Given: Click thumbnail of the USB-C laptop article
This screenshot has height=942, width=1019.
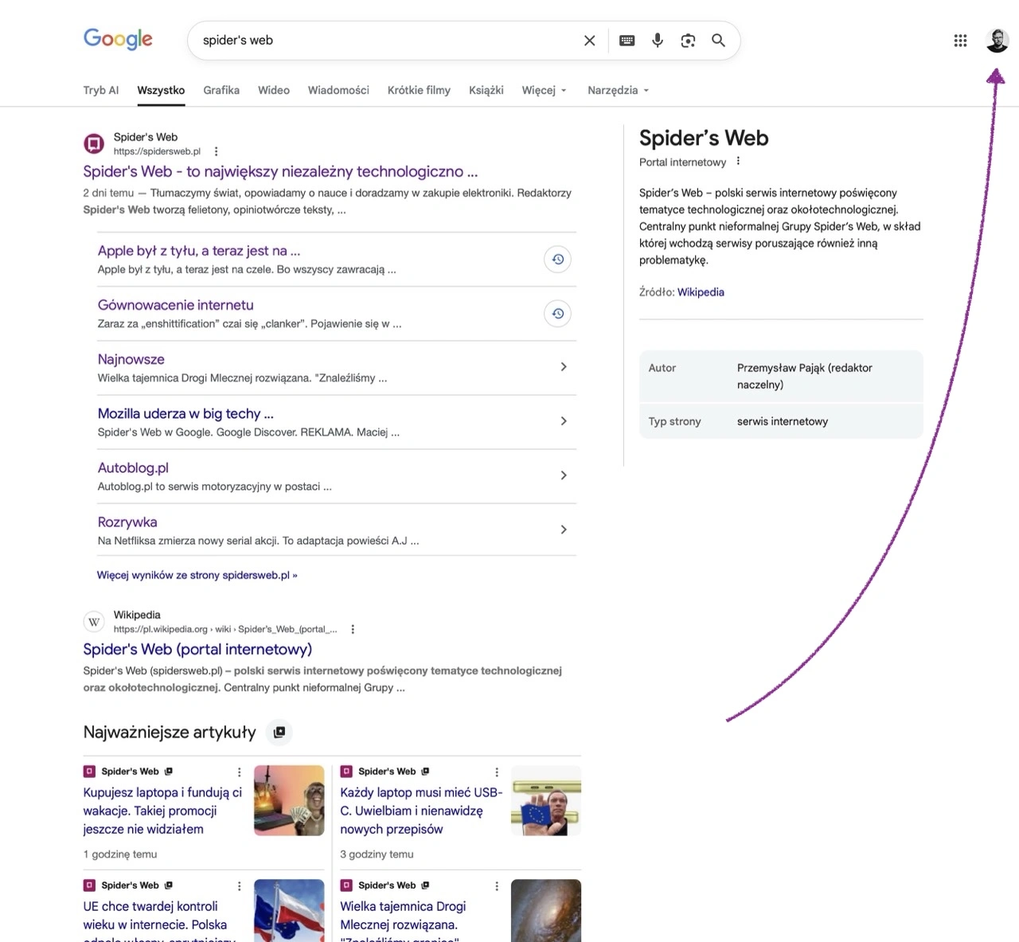Looking at the screenshot, I should 546,800.
